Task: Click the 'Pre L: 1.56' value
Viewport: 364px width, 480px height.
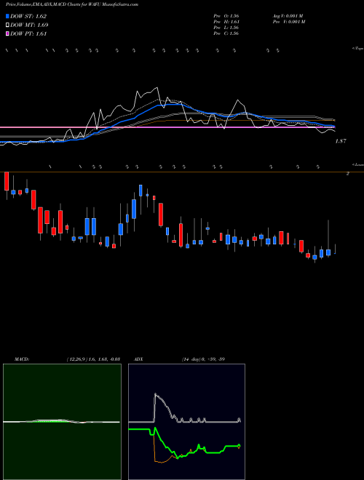Action: tap(226, 28)
